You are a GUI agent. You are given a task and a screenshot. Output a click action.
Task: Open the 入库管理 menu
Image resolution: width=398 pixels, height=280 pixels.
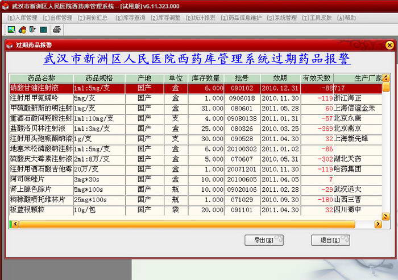pos(22,18)
